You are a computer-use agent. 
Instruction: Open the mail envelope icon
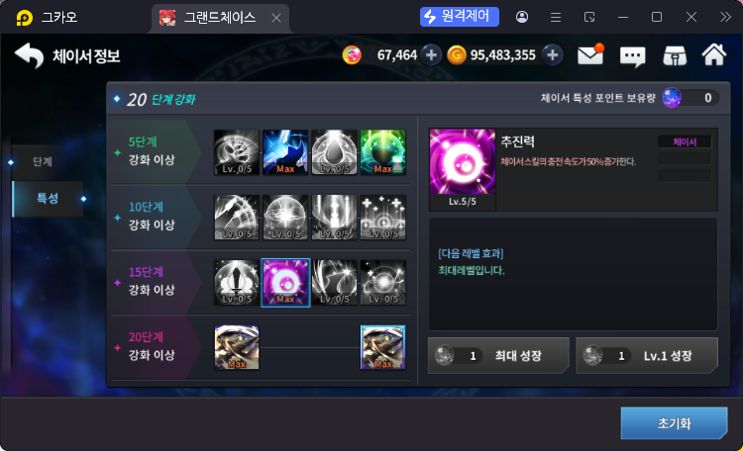pyautogui.click(x=590, y=55)
